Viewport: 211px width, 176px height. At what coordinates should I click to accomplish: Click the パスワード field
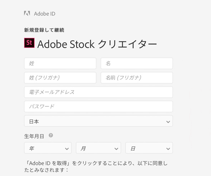coord(98,107)
